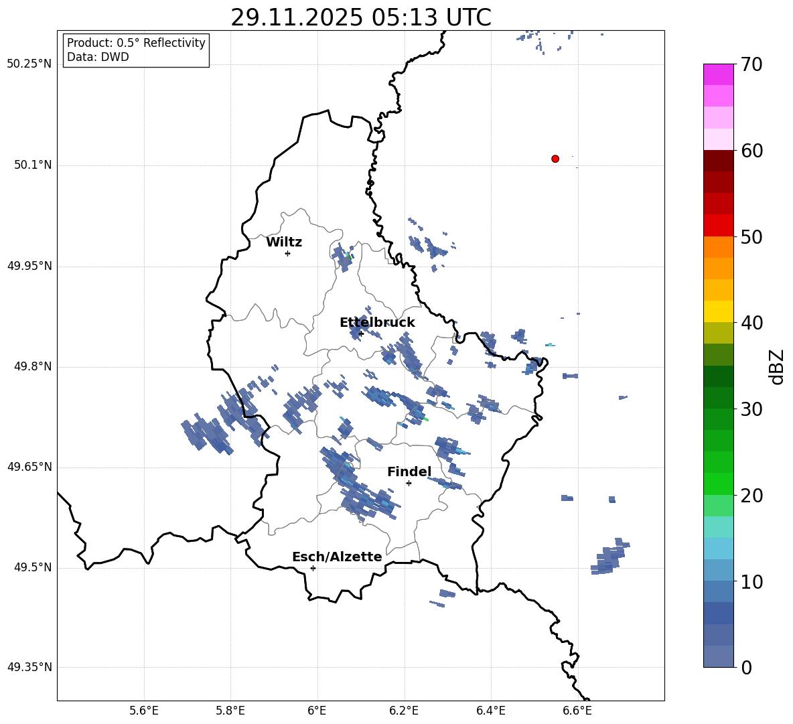
Task: Click the 6°E longitude label
Action: pyautogui.click(x=317, y=711)
